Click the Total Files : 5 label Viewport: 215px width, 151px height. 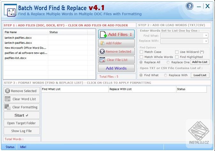coord(109,77)
